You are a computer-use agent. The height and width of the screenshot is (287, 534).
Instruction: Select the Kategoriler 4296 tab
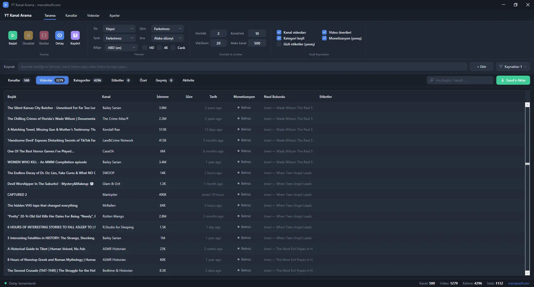coord(87,80)
